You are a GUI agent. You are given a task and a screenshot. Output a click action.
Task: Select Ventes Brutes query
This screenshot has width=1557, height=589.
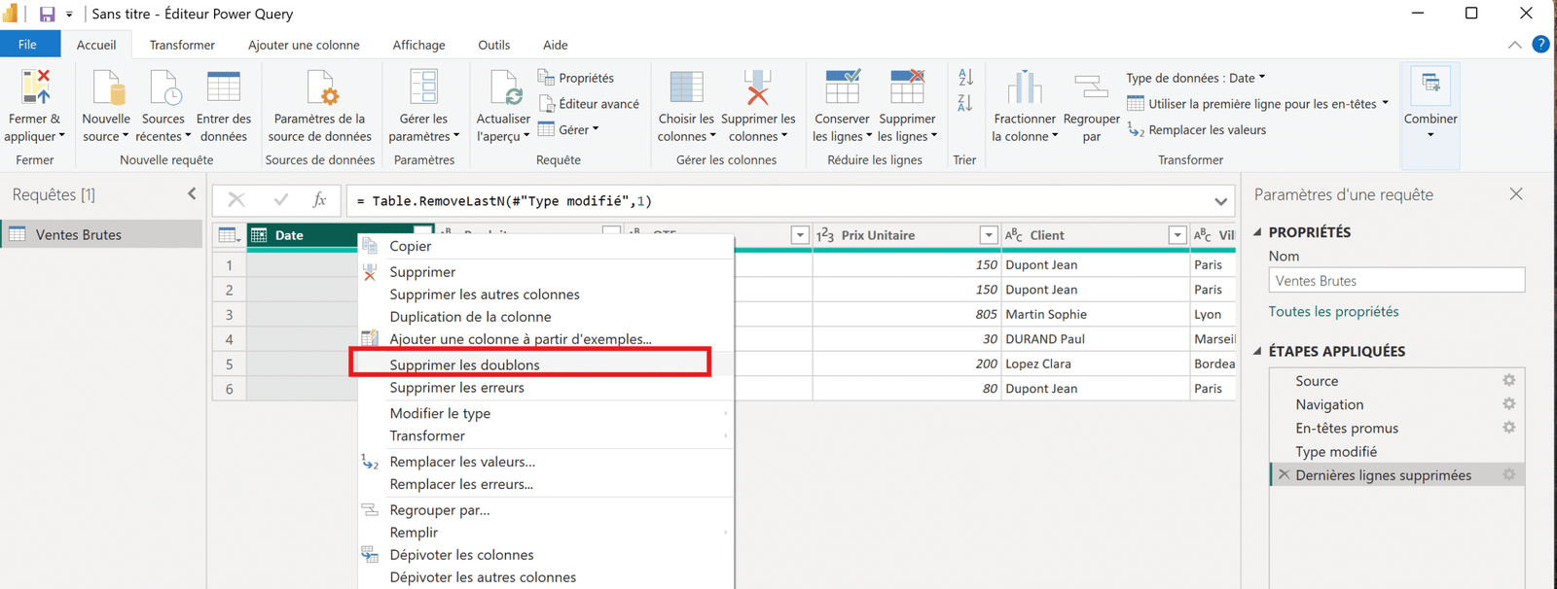click(x=101, y=234)
